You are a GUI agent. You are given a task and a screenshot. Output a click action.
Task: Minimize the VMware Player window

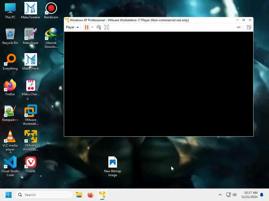pyautogui.click(x=237, y=20)
